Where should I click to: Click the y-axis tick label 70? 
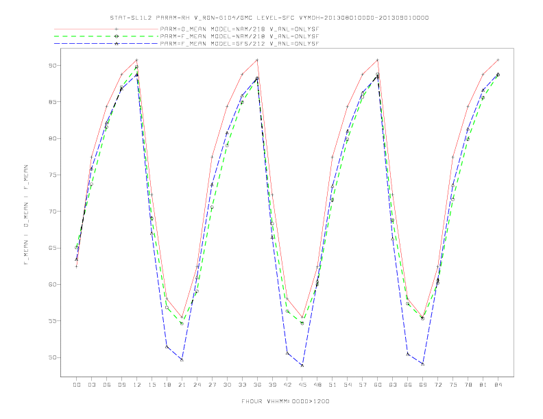(x=52, y=212)
